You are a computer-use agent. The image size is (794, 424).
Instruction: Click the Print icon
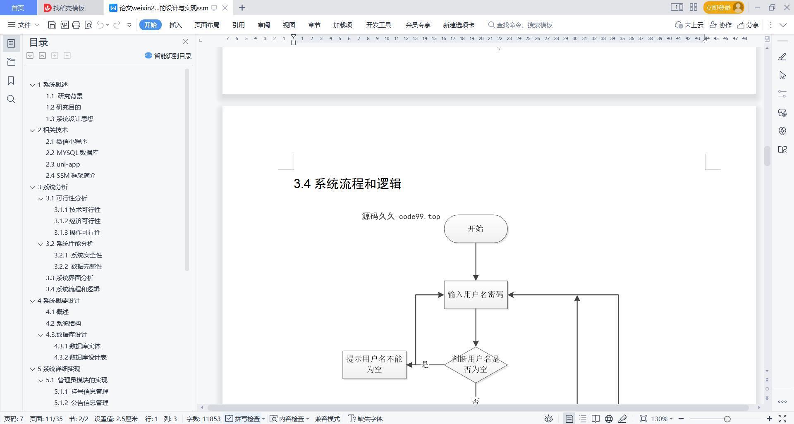tap(76, 25)
